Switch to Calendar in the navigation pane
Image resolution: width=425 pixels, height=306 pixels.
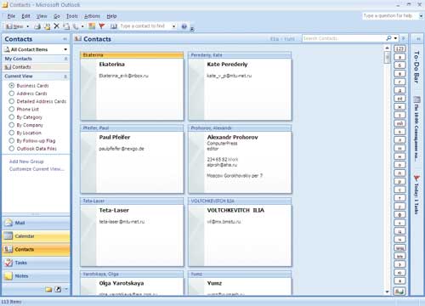coord(36,236)
